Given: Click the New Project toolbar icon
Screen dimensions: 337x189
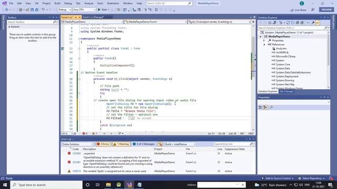Looking at the screenshot, I should (21, 9).
